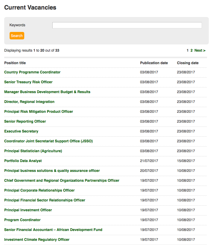View Chief Government and Regional Organizations Partnerships Officer
This screenshot has height=245, width=213.
click(x=62, y=181)
